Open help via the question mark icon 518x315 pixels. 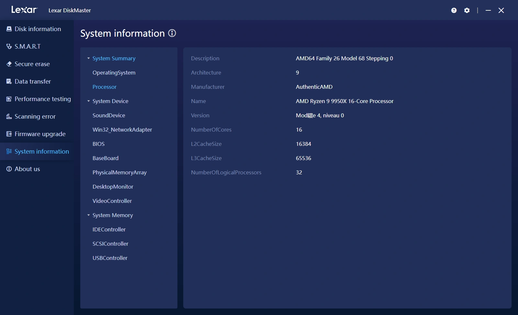454,10
